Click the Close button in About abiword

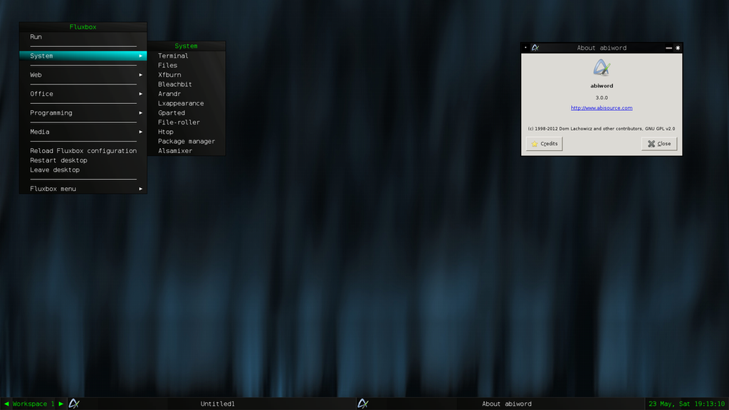click(x=659, y=144)
